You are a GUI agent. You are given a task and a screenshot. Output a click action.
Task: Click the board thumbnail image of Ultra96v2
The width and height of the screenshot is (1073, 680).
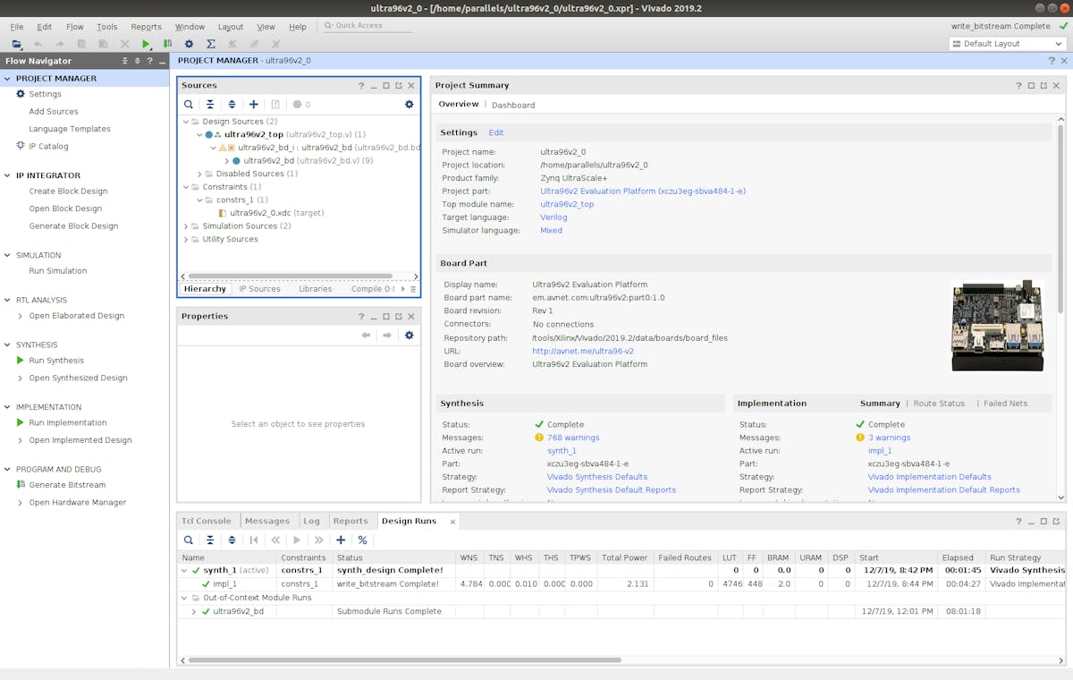coord(996,325)
